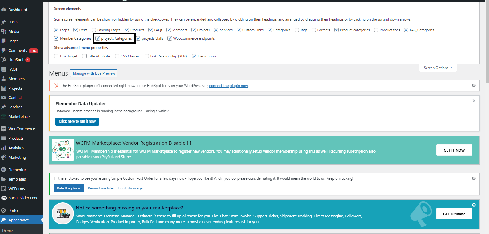Click the WooCommerce logo icon in sidebar
Screen dimensions: 489x234
coord(4,129)
